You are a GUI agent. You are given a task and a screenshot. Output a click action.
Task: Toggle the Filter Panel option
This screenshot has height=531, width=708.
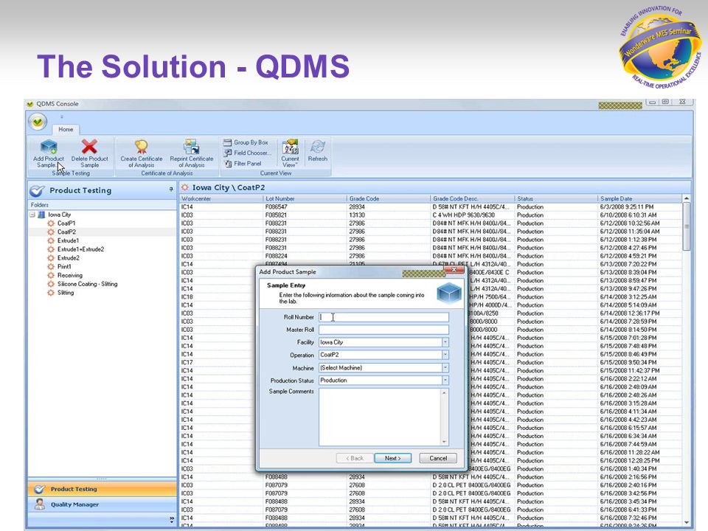point(243,164)
